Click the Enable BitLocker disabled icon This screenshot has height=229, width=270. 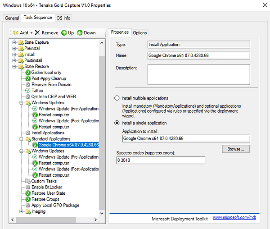28,187
